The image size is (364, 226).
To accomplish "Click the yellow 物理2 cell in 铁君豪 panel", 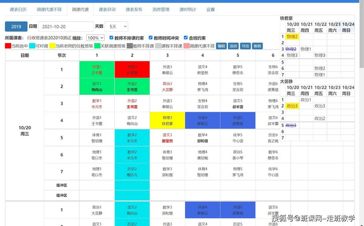I will click(292, 36).
